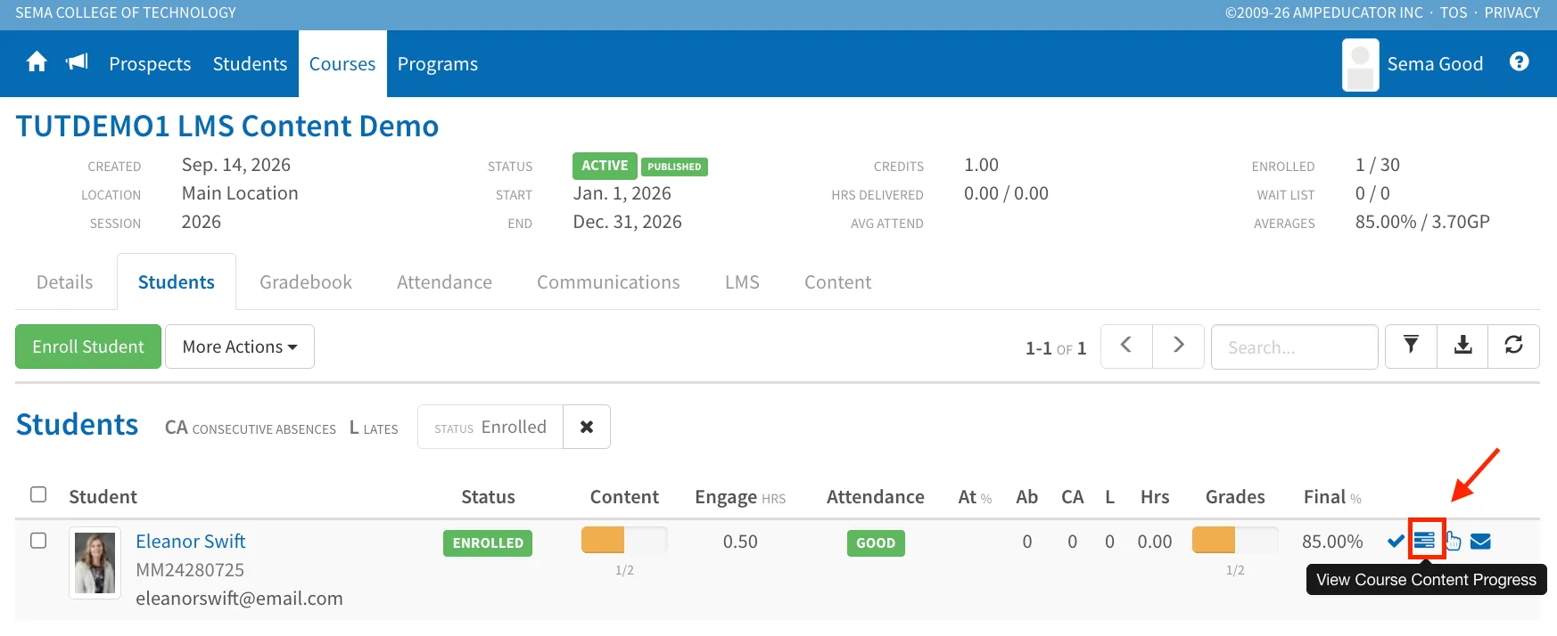This screenshot has height=636, width=1557.
Task: Click the user avatar beside Sema Good
Action: coord(1360,64)
